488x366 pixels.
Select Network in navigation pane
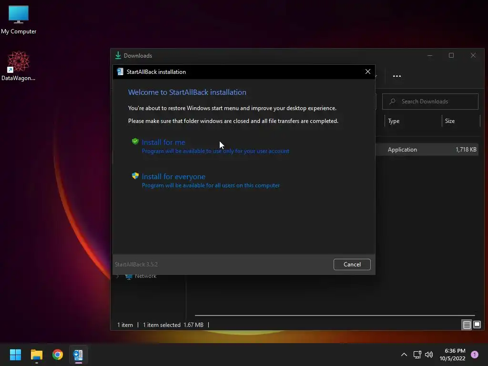coord(145,276)
